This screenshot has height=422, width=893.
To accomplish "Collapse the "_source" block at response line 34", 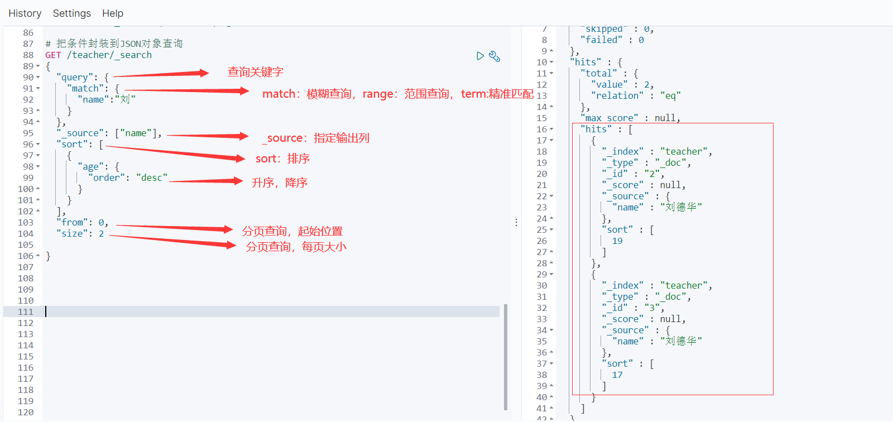I will [x=551, y=330].
